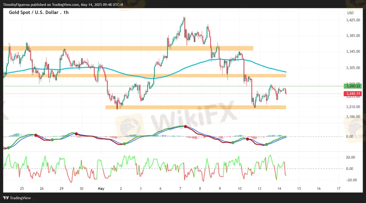Viewport: 366px width, 203px height.
Task: Click the green MACD dot near May 2
Action: 124,144
